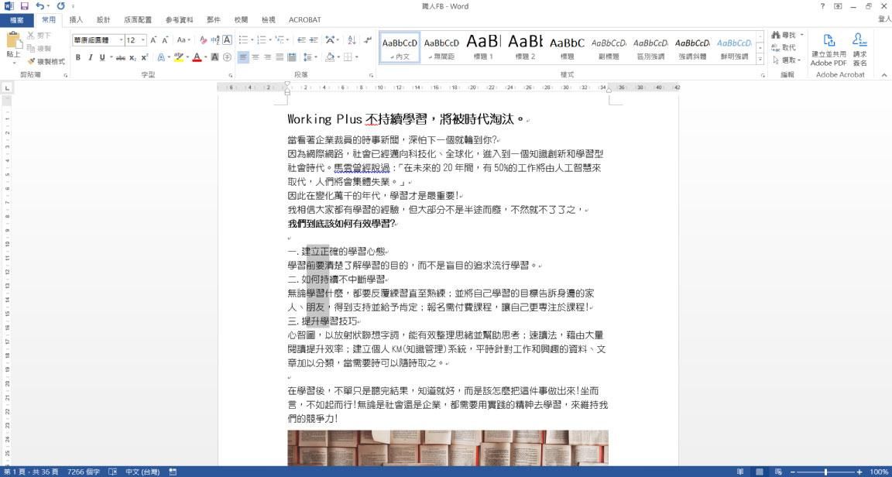The height and width of the screenshot is (477, 892).
Task: Switch to the 插入 (Insert) ribbon tab
Action: (x=76, y=19)
